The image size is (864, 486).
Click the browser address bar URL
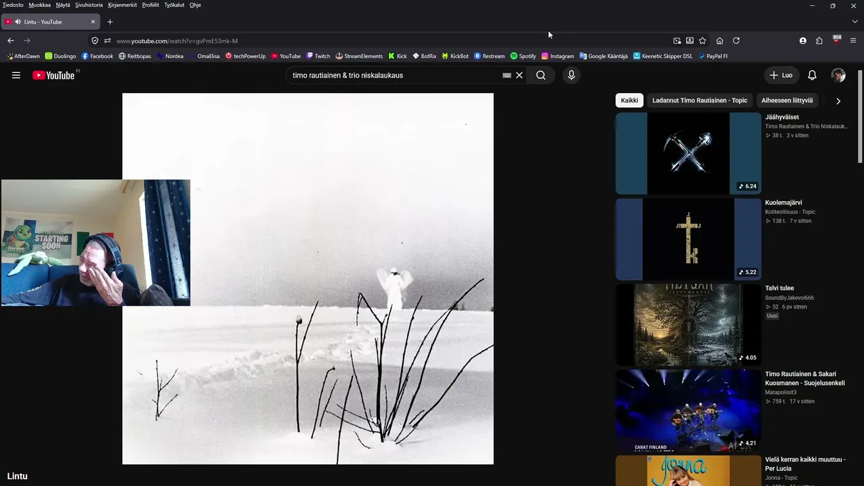click(177, 40)
